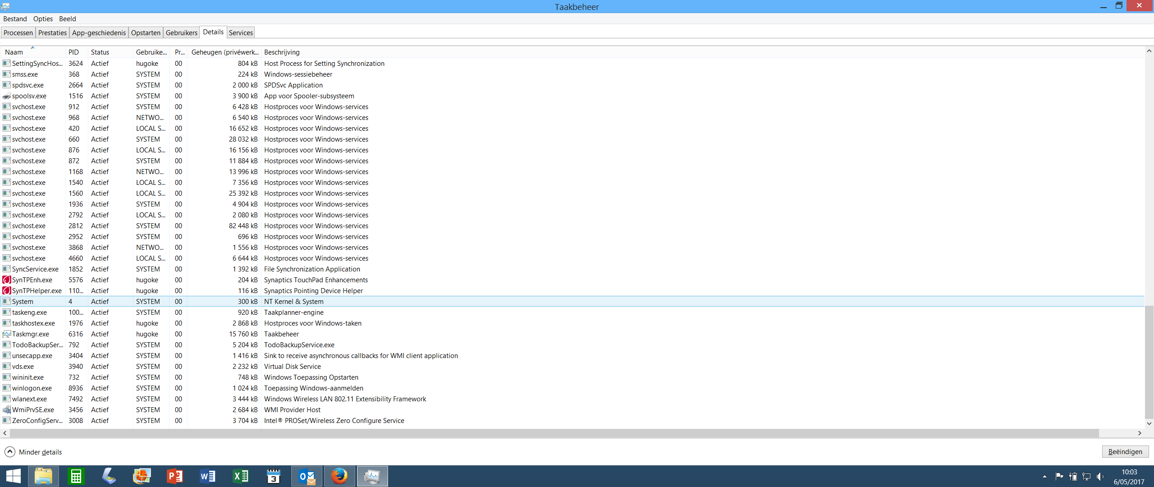Sort by the PID column header
Viewport: 1154px width, 487px height.
77,52
